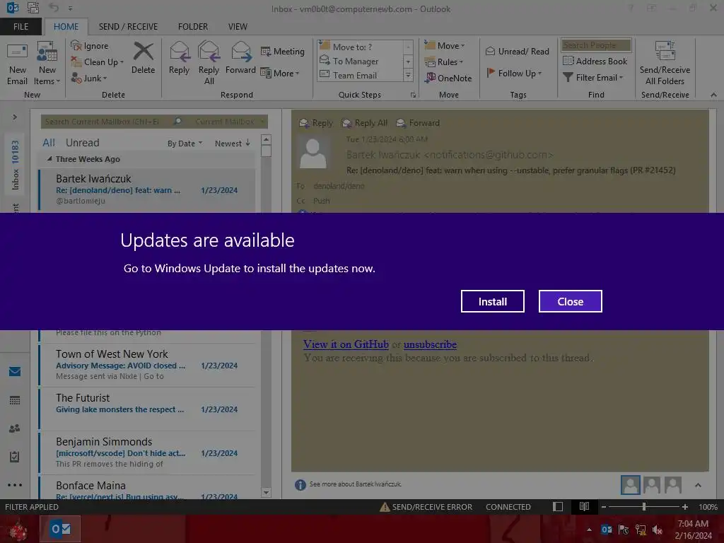Switch to Reading view in status bar
Screen dimensions: 724x543
click(x=584, y=506)
